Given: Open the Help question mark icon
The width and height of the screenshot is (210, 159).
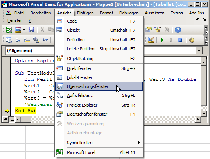Looking at the screenshot, I should point(178,30).
